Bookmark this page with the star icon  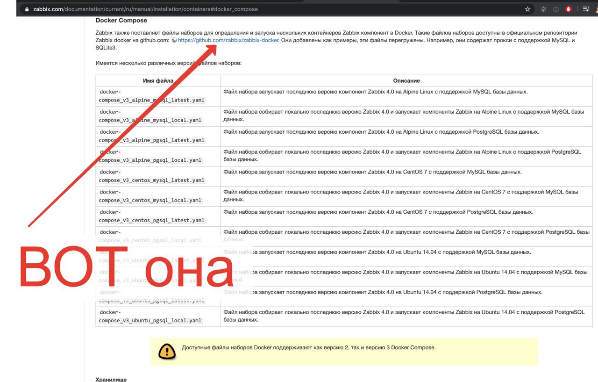tap(528, 9)
